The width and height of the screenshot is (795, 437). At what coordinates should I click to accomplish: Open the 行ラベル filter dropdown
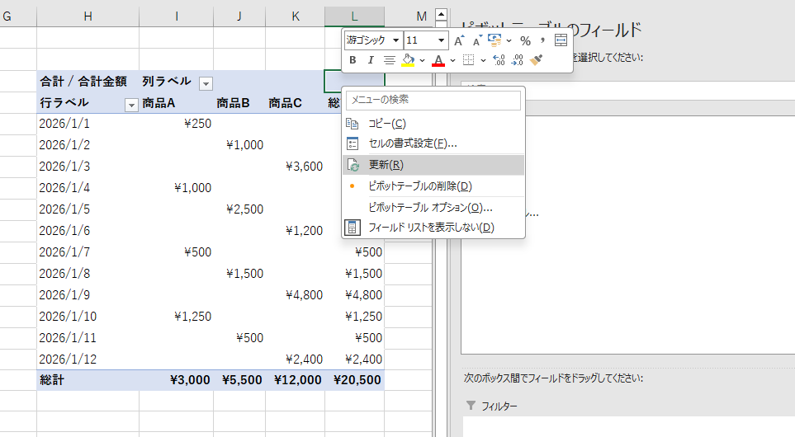130,104
